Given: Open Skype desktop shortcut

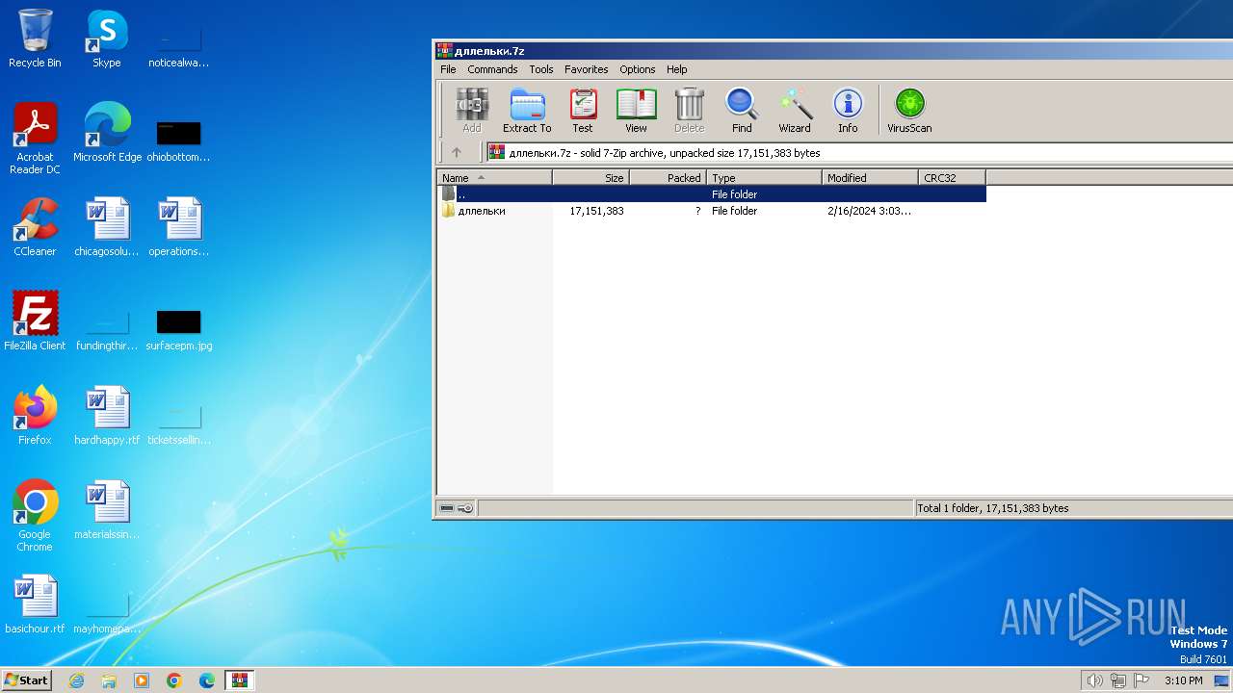Looking at the screenshot, I should pos(107,38).
